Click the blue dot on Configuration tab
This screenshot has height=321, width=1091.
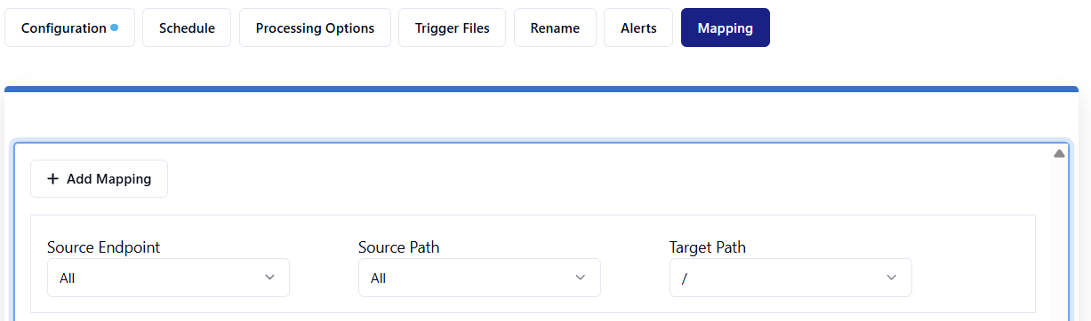pos(115,27)
